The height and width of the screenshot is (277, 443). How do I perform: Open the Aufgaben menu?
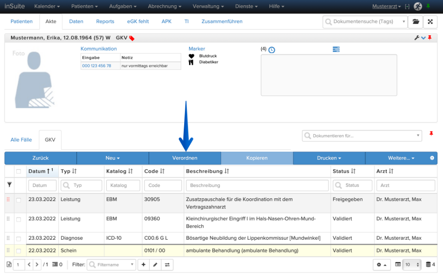[x=123, y=6]
